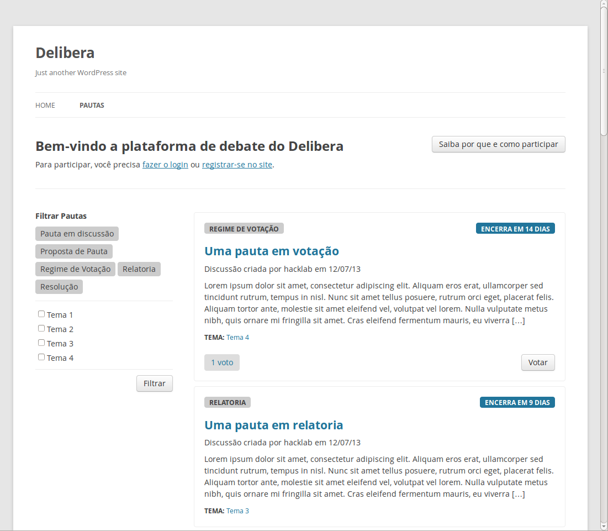The width and height of the screenshot is (608, 531).
Task: Click Saiba por que e como participar
Action: 498,144
